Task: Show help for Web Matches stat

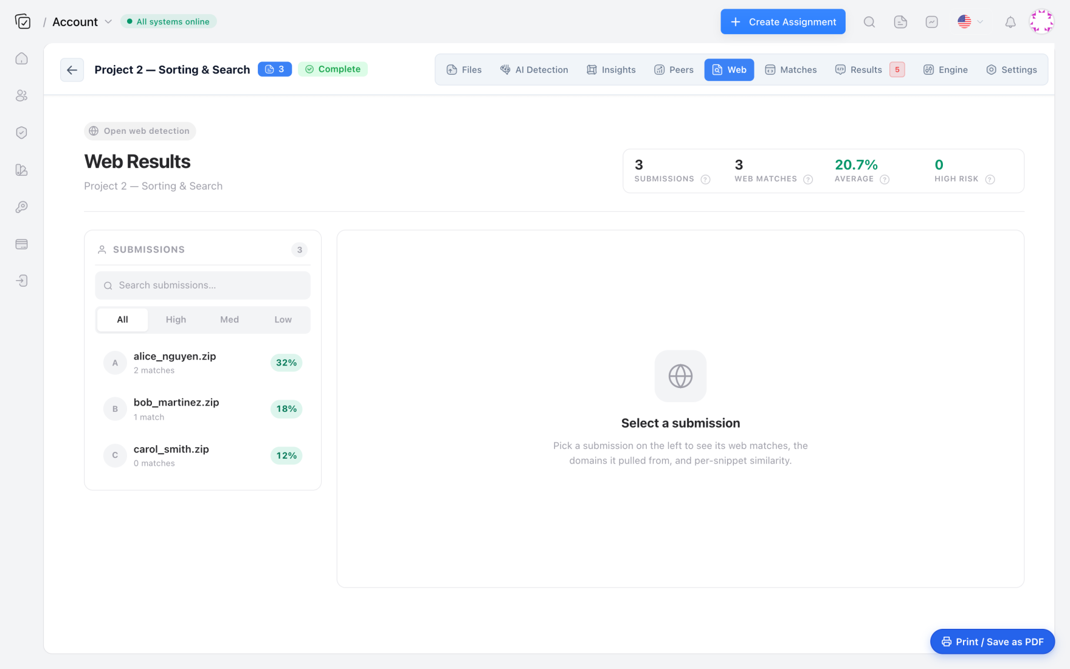Action: coord(808,179)
